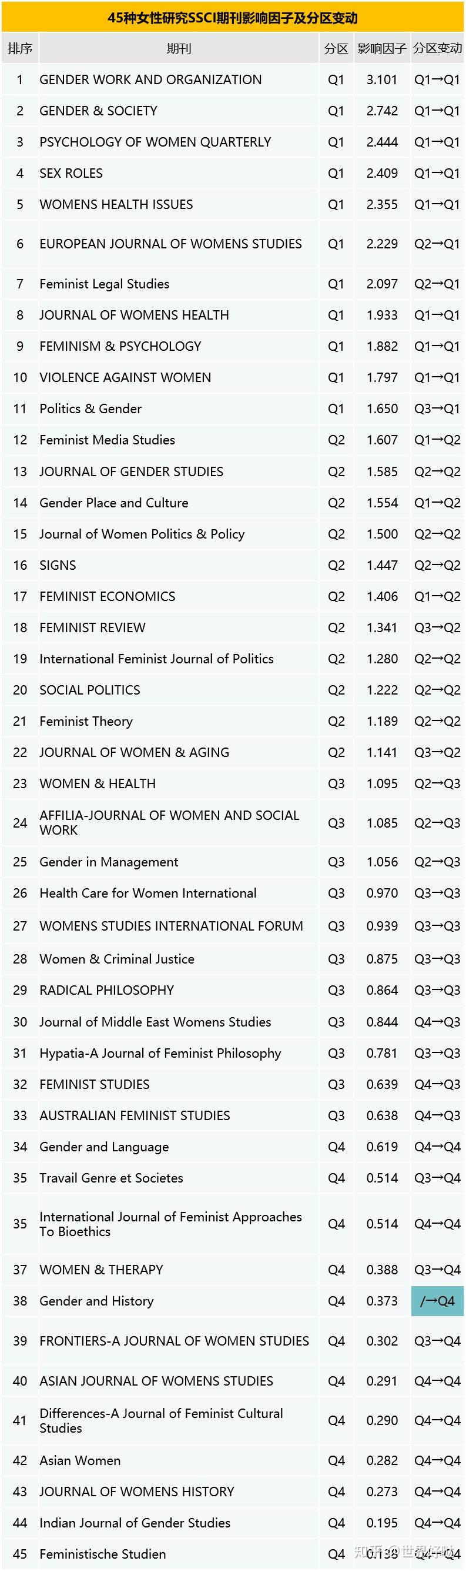
Task: Select the Asian Women journal entry
Action: (x=80, y=1460)
